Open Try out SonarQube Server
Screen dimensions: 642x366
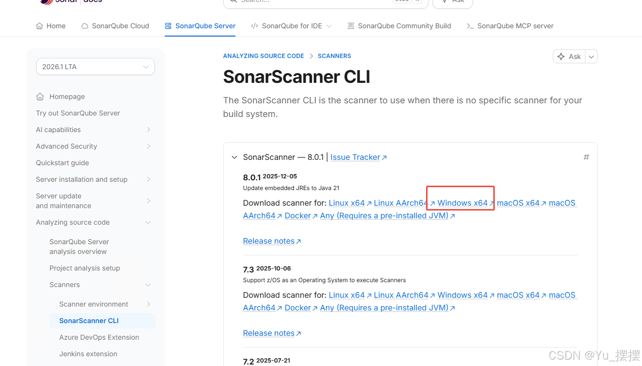coord(78,113)
